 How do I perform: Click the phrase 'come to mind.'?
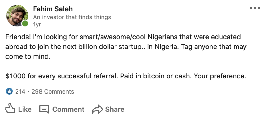tap(28, 57)
